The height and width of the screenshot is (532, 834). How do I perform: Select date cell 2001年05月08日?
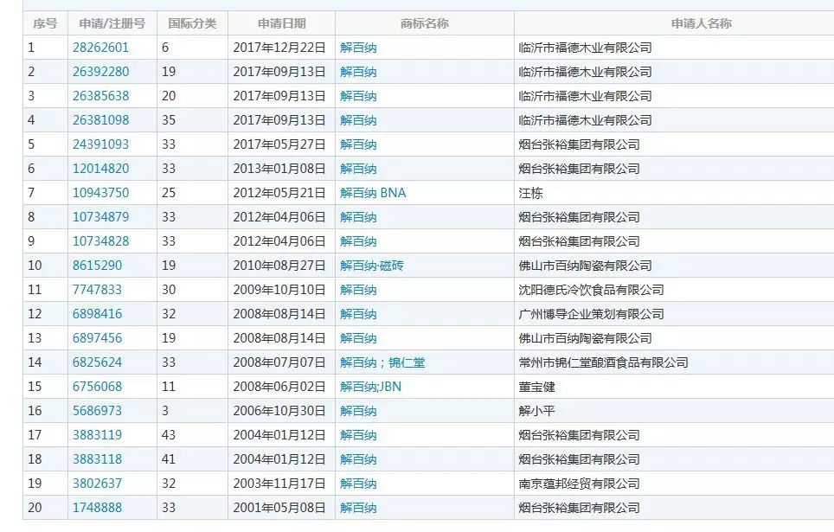(x=279, y=508)
